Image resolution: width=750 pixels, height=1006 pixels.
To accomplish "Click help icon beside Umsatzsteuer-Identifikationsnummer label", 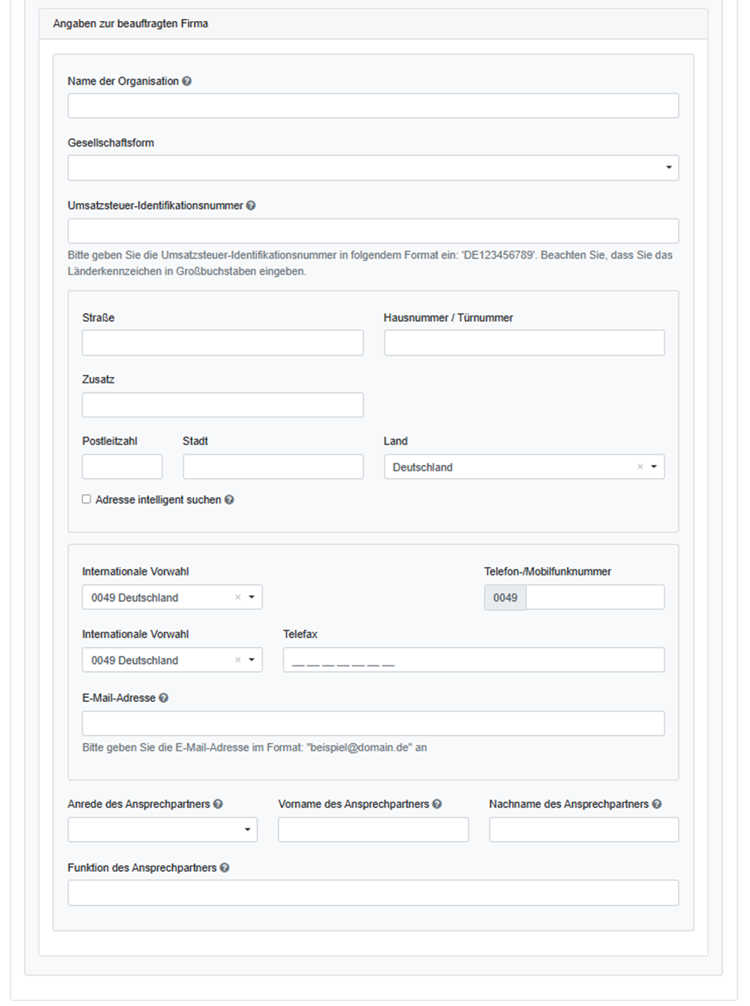I will click(x=251, y=205).
